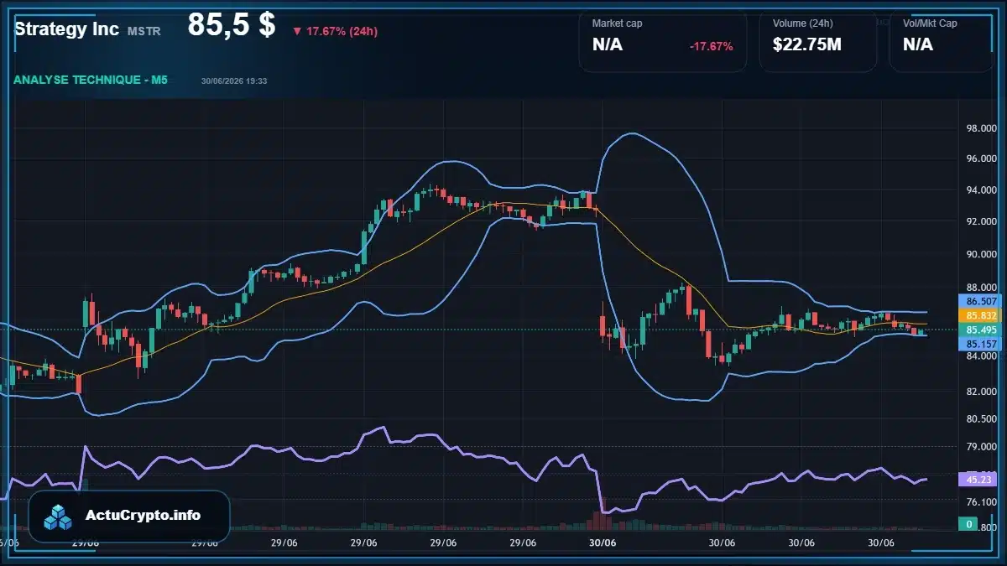Click the 86.507 upper band price tag
Viewport: 1007px width, 566px height.
point(981,301)
